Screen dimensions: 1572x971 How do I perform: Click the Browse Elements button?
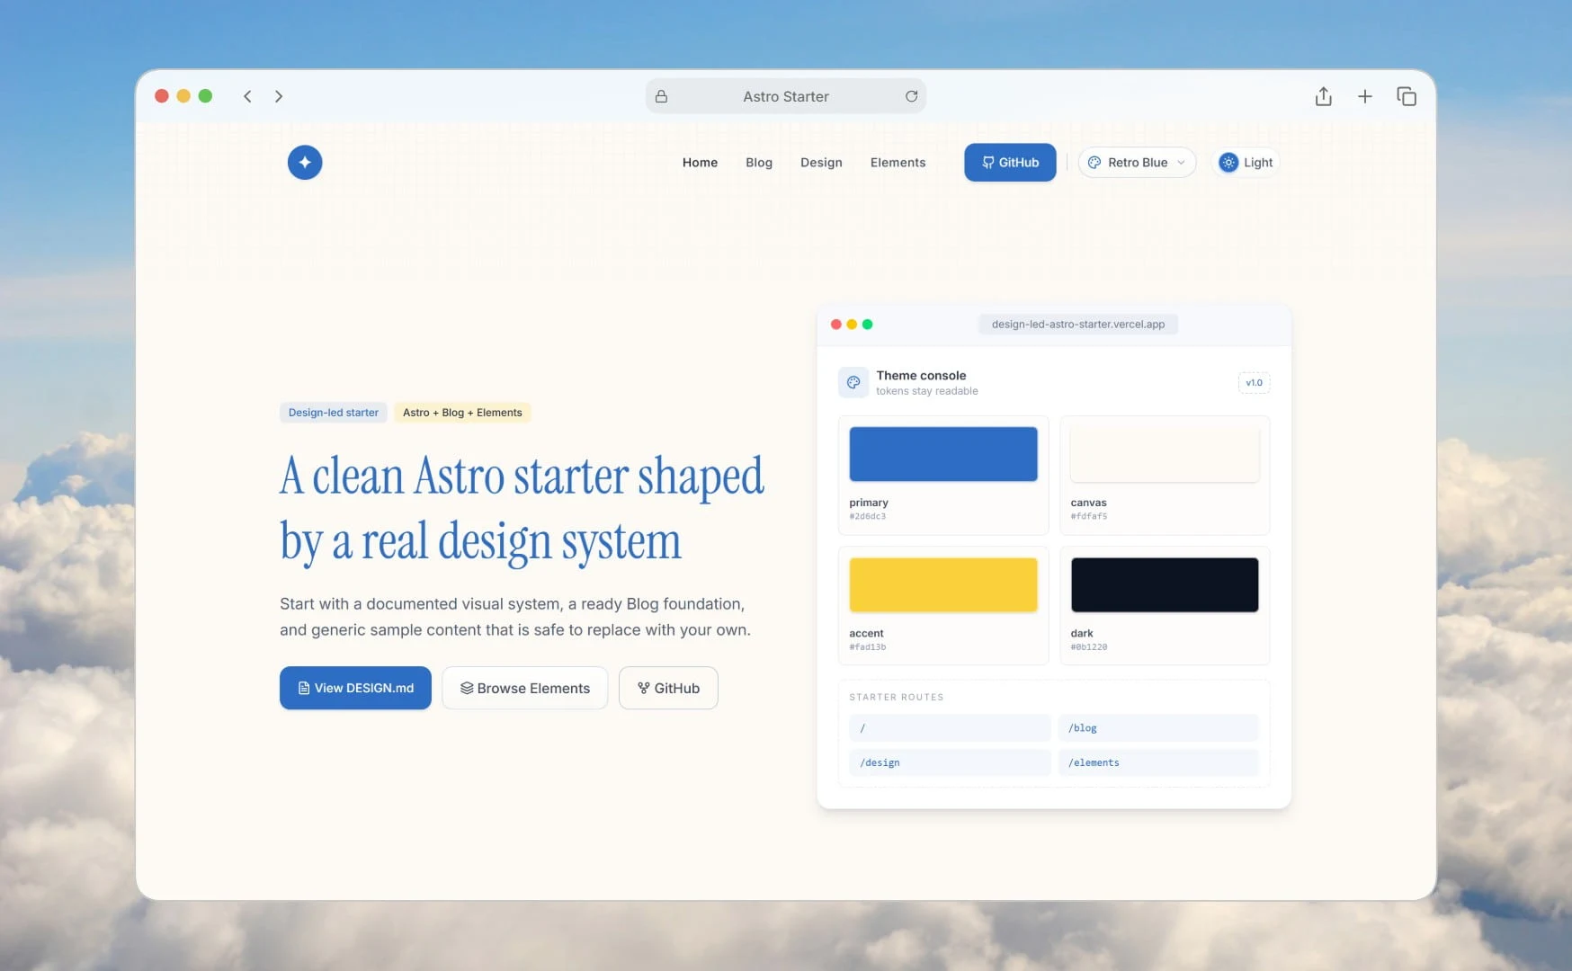point(525,688)
